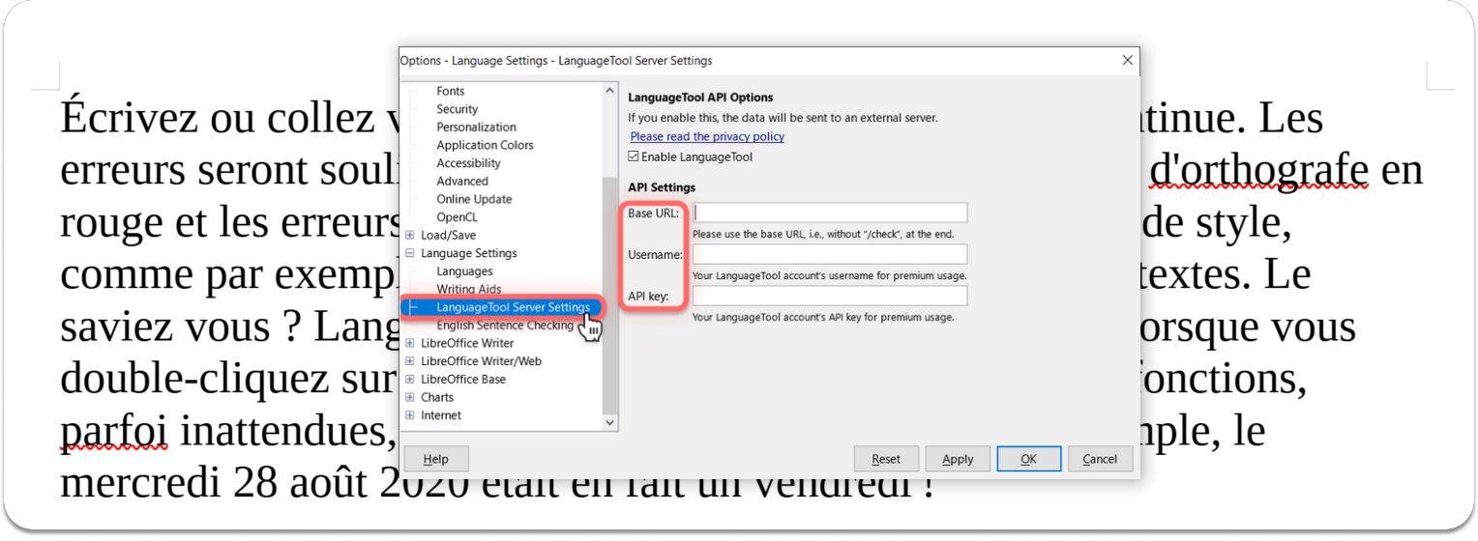This screenshot has height=541, width=1478.
Task: Click the options tree scrollbar thumb
Action: (x=609, y=295)
